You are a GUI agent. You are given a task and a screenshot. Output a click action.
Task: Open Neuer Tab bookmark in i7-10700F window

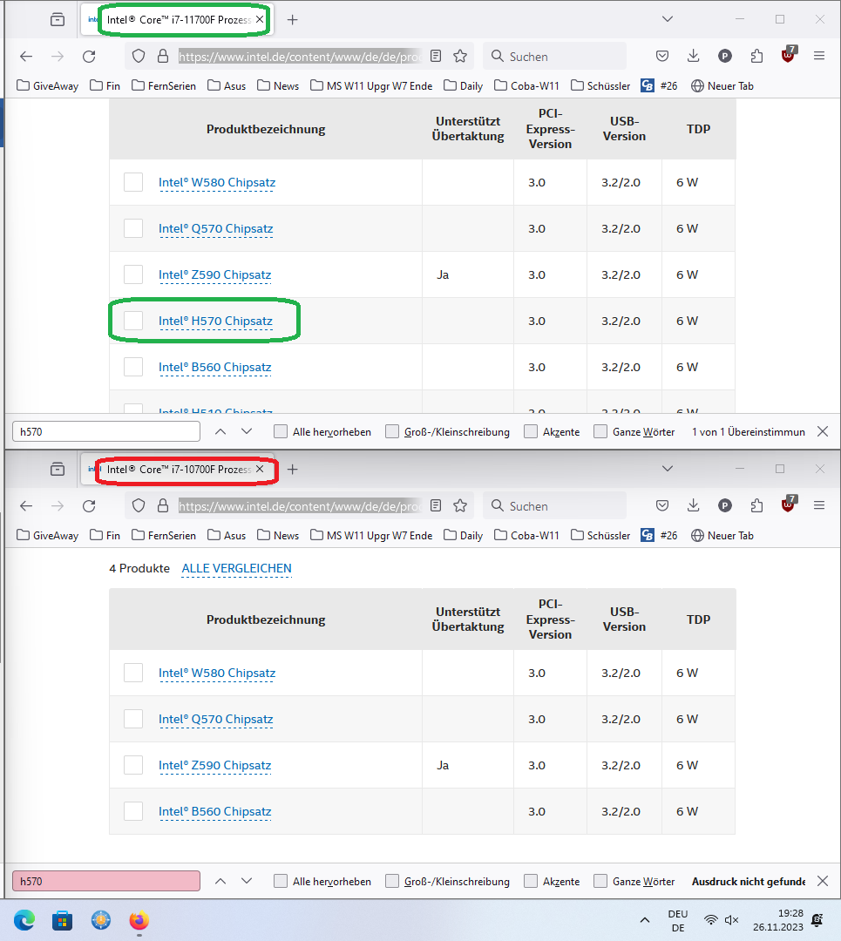click(x=722, y=535)
